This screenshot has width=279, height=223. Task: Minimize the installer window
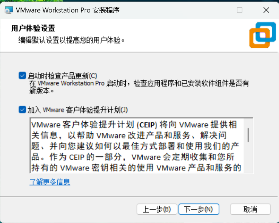coord(214,10)
